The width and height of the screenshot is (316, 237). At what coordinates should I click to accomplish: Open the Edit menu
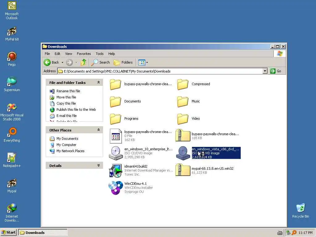point(57,54)
